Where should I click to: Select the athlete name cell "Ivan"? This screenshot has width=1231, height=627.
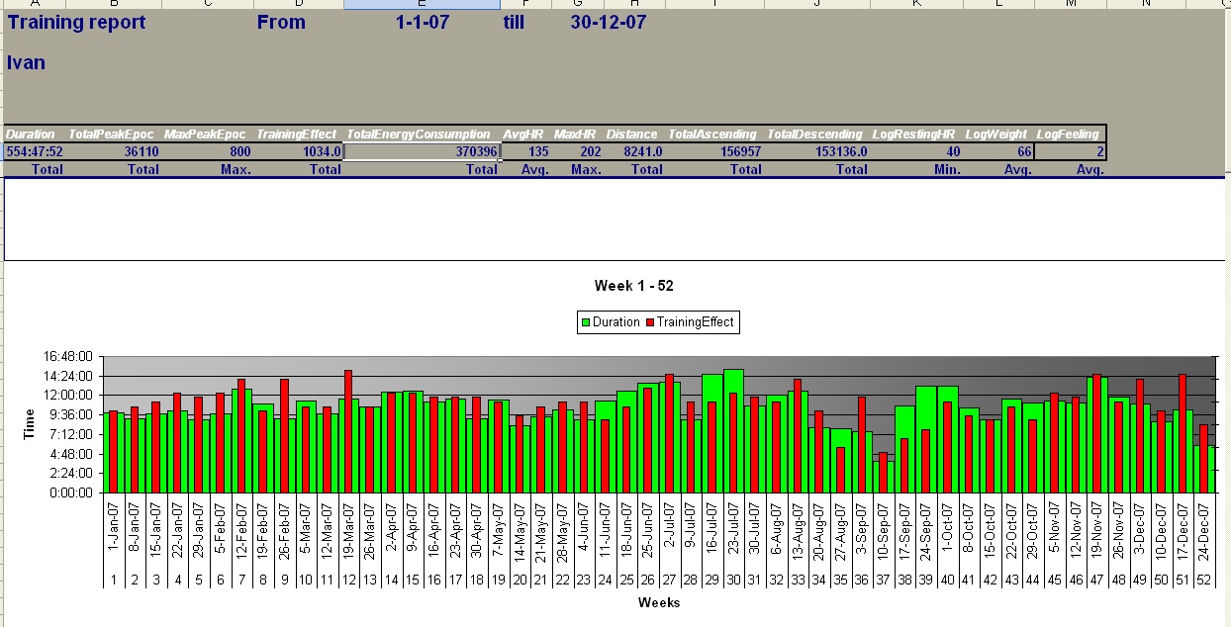(26, 63)
